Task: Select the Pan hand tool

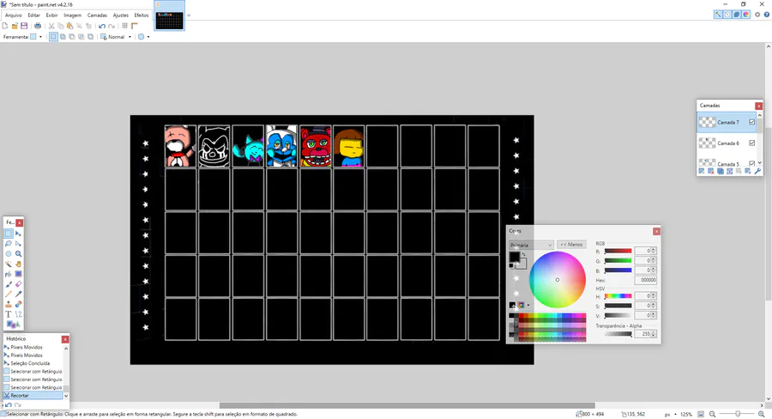Action: click(18, 264)
